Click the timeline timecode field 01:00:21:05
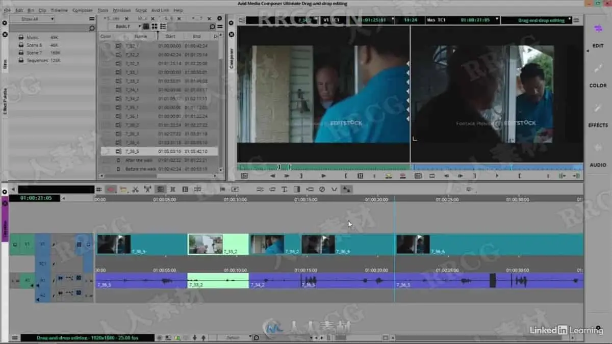The width and height of the screenshot is (612, 344). pyautogui.click(x=34, y=198)
